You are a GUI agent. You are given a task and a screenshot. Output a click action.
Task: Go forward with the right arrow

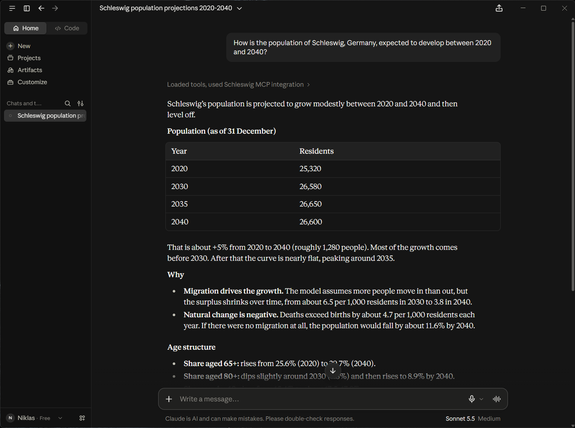click(55, 8)
